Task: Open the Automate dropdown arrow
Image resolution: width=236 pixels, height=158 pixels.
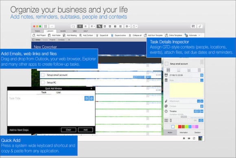Action: pos(199,35)
